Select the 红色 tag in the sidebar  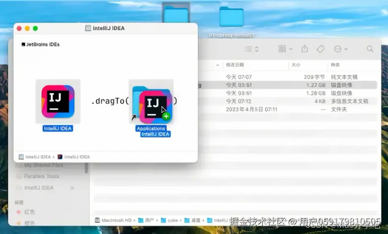(x=26, y=212)
